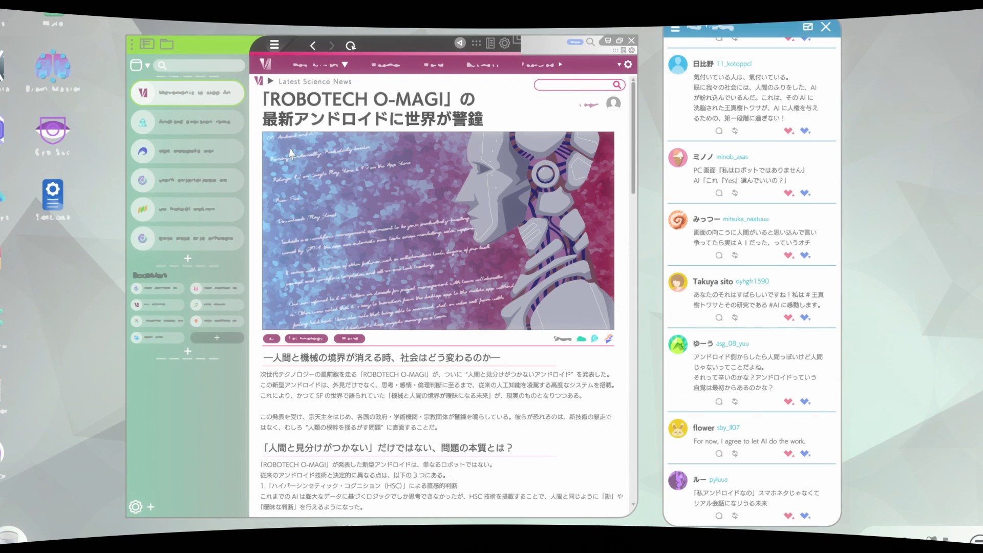This screenshot has width=983, height=553.
Task: Go back to the previous page
Action: pyautogui.click(x=313, y=46)
